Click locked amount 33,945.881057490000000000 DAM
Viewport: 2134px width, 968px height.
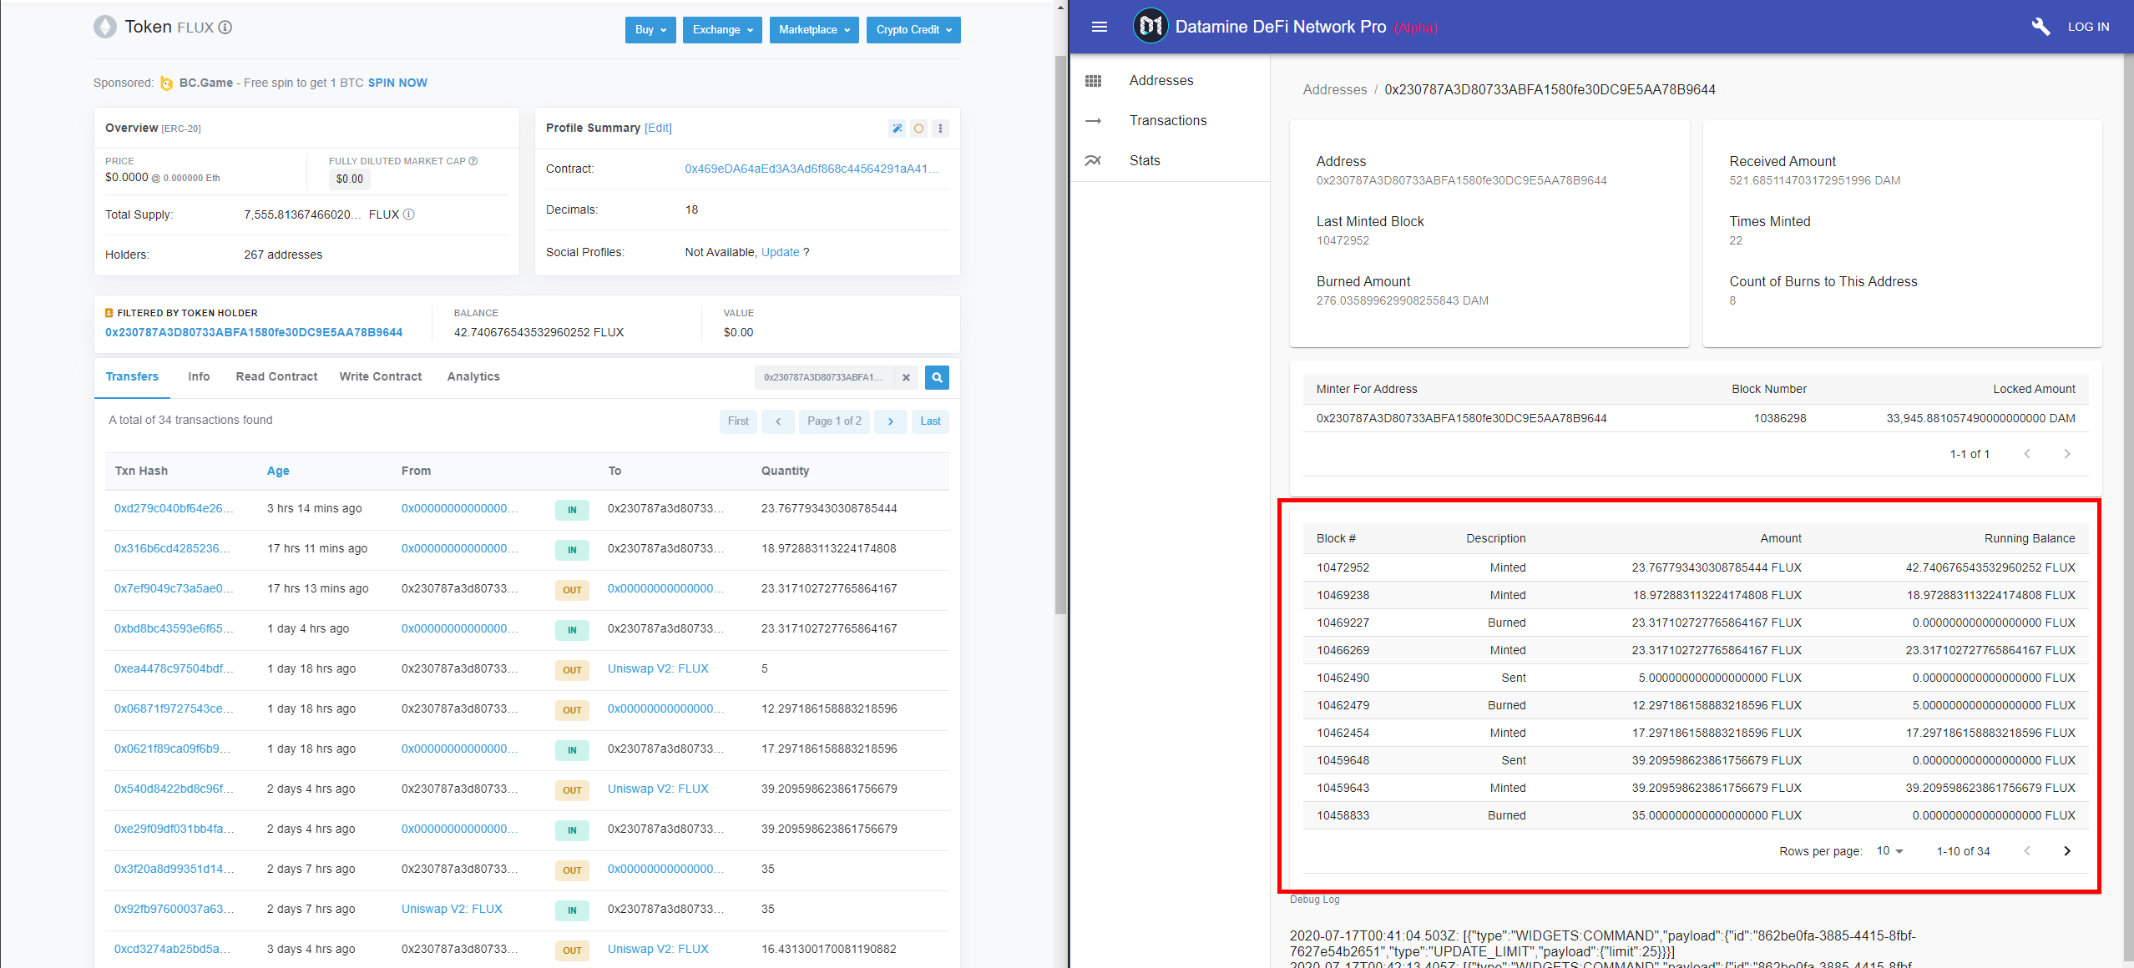pos(1980,418)
